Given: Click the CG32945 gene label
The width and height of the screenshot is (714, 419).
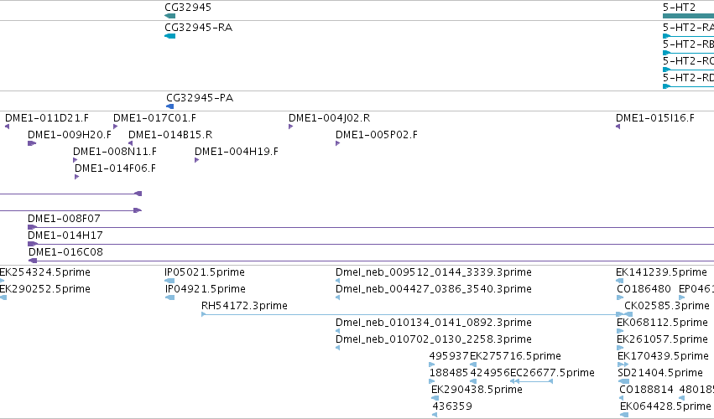Looking at the screenshot, I should point(188,8).
